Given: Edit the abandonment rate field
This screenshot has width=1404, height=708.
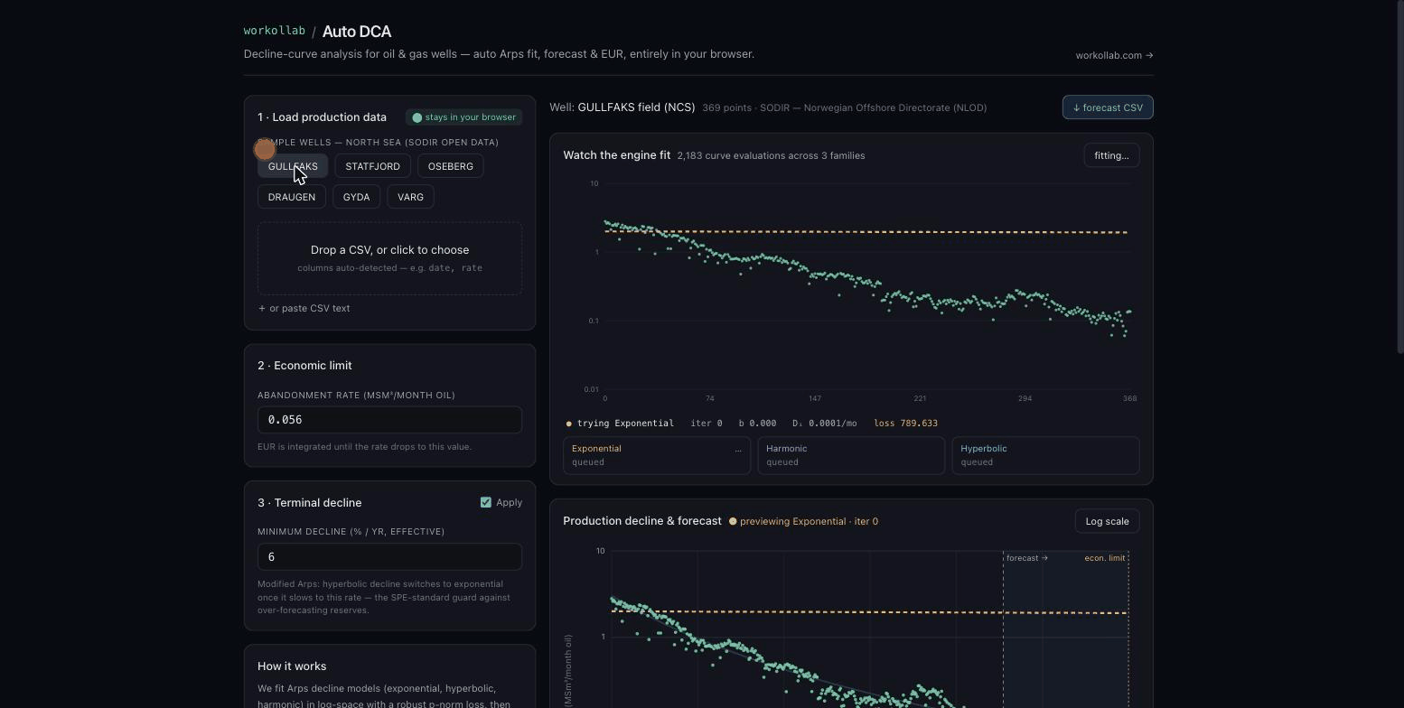Looking at the screenshot, I should pos(389,420).
